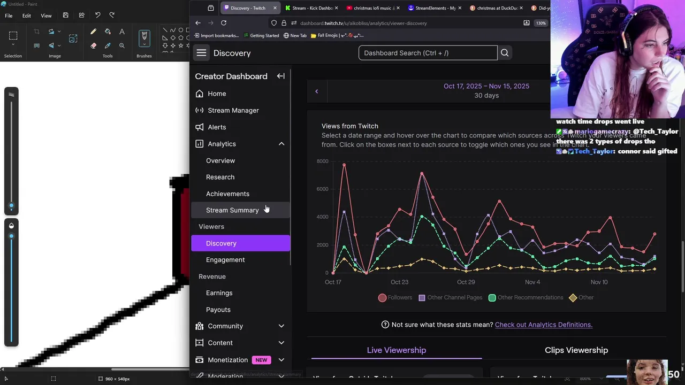685x385 pixels.
Task: Select the Live Viewership tab
Action: tap(397, 350)
